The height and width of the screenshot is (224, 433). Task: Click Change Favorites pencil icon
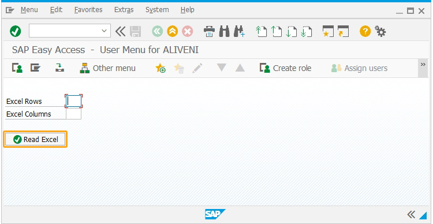(197, 68)
